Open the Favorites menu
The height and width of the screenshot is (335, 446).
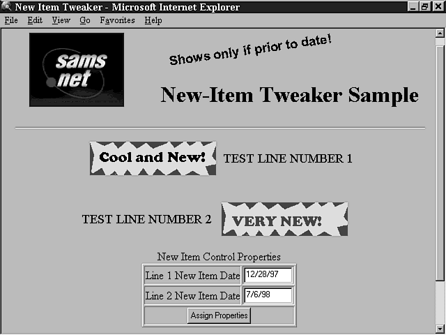point(117,20)
